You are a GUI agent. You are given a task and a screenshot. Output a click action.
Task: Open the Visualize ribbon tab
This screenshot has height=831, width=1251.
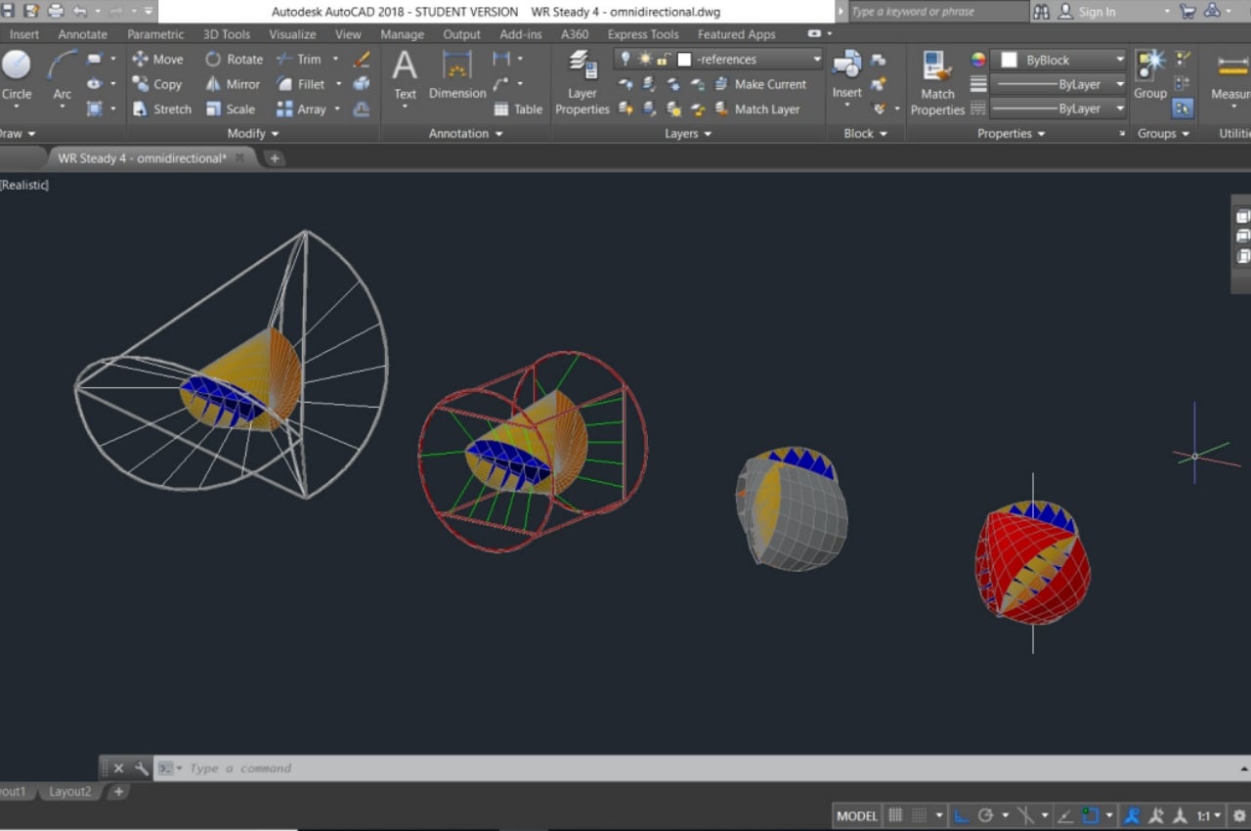tap(292, 34)
